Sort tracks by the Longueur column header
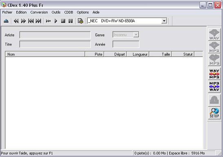Image resolution: width=223 pixels, height=157 pixels. pos(138,54)
